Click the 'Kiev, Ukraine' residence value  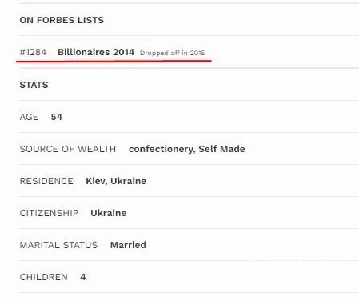click(116, 181)
